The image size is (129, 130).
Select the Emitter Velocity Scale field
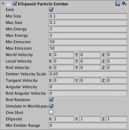click(88, 74)
